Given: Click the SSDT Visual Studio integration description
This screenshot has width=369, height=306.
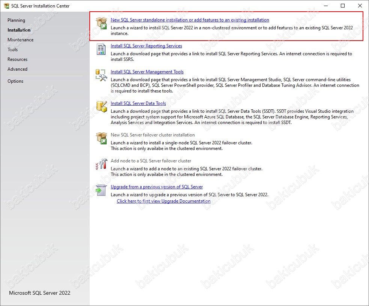Looking at the screenshot, I should [232, 117].
